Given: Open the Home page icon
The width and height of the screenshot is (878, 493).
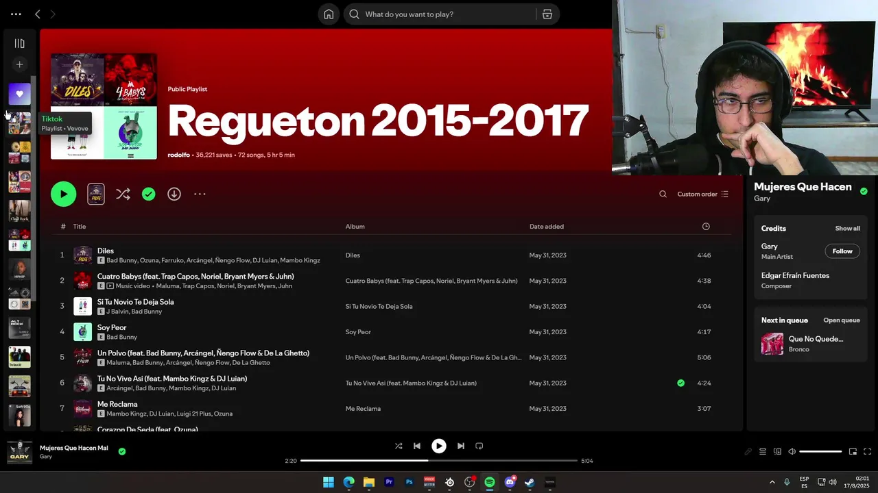Looking at the screenshot, I should point(329,14).
